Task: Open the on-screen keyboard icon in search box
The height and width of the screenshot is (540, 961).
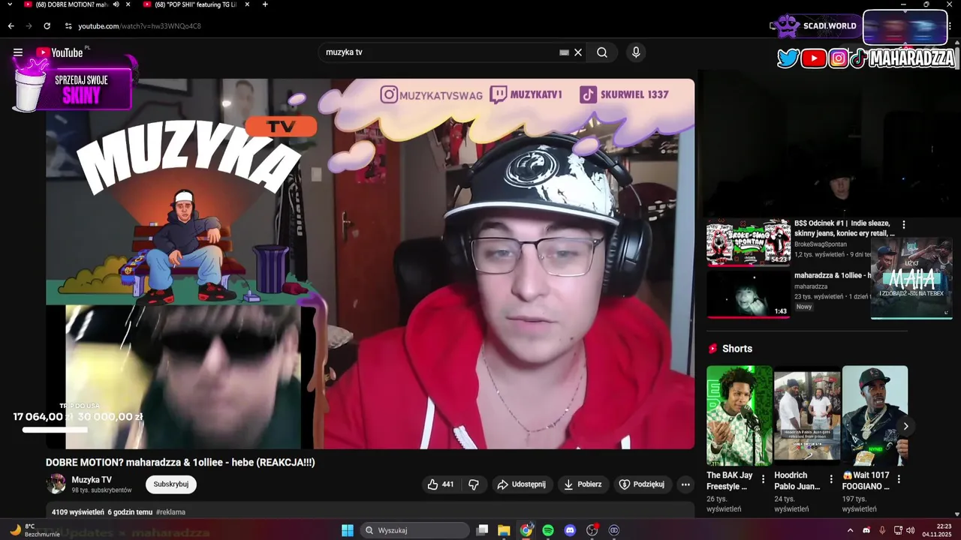Action: (564, 52)
